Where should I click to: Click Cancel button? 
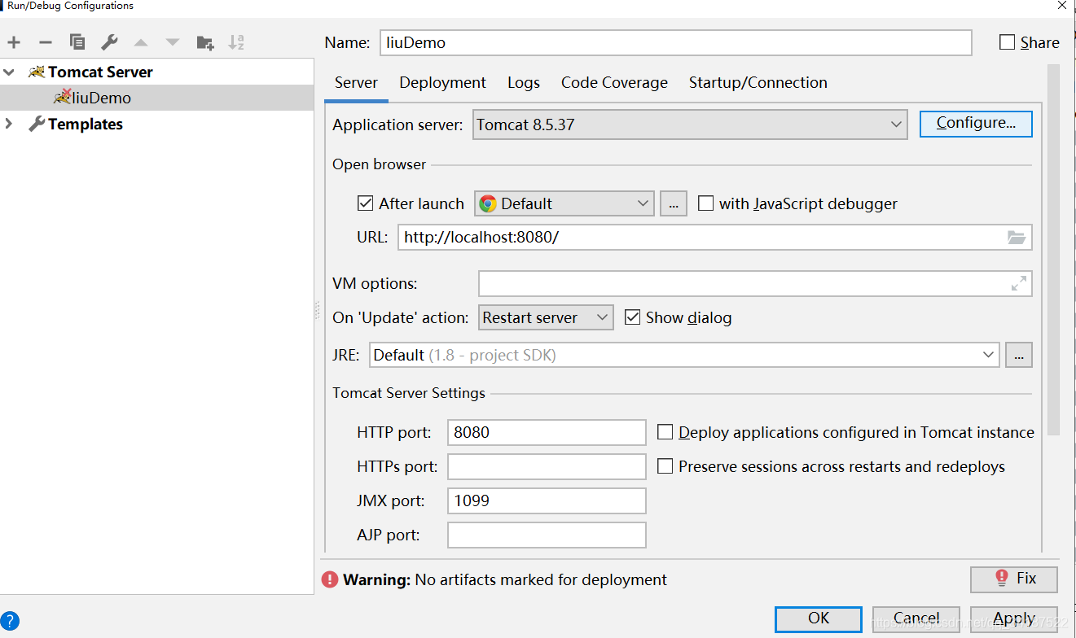click(916, 618)
